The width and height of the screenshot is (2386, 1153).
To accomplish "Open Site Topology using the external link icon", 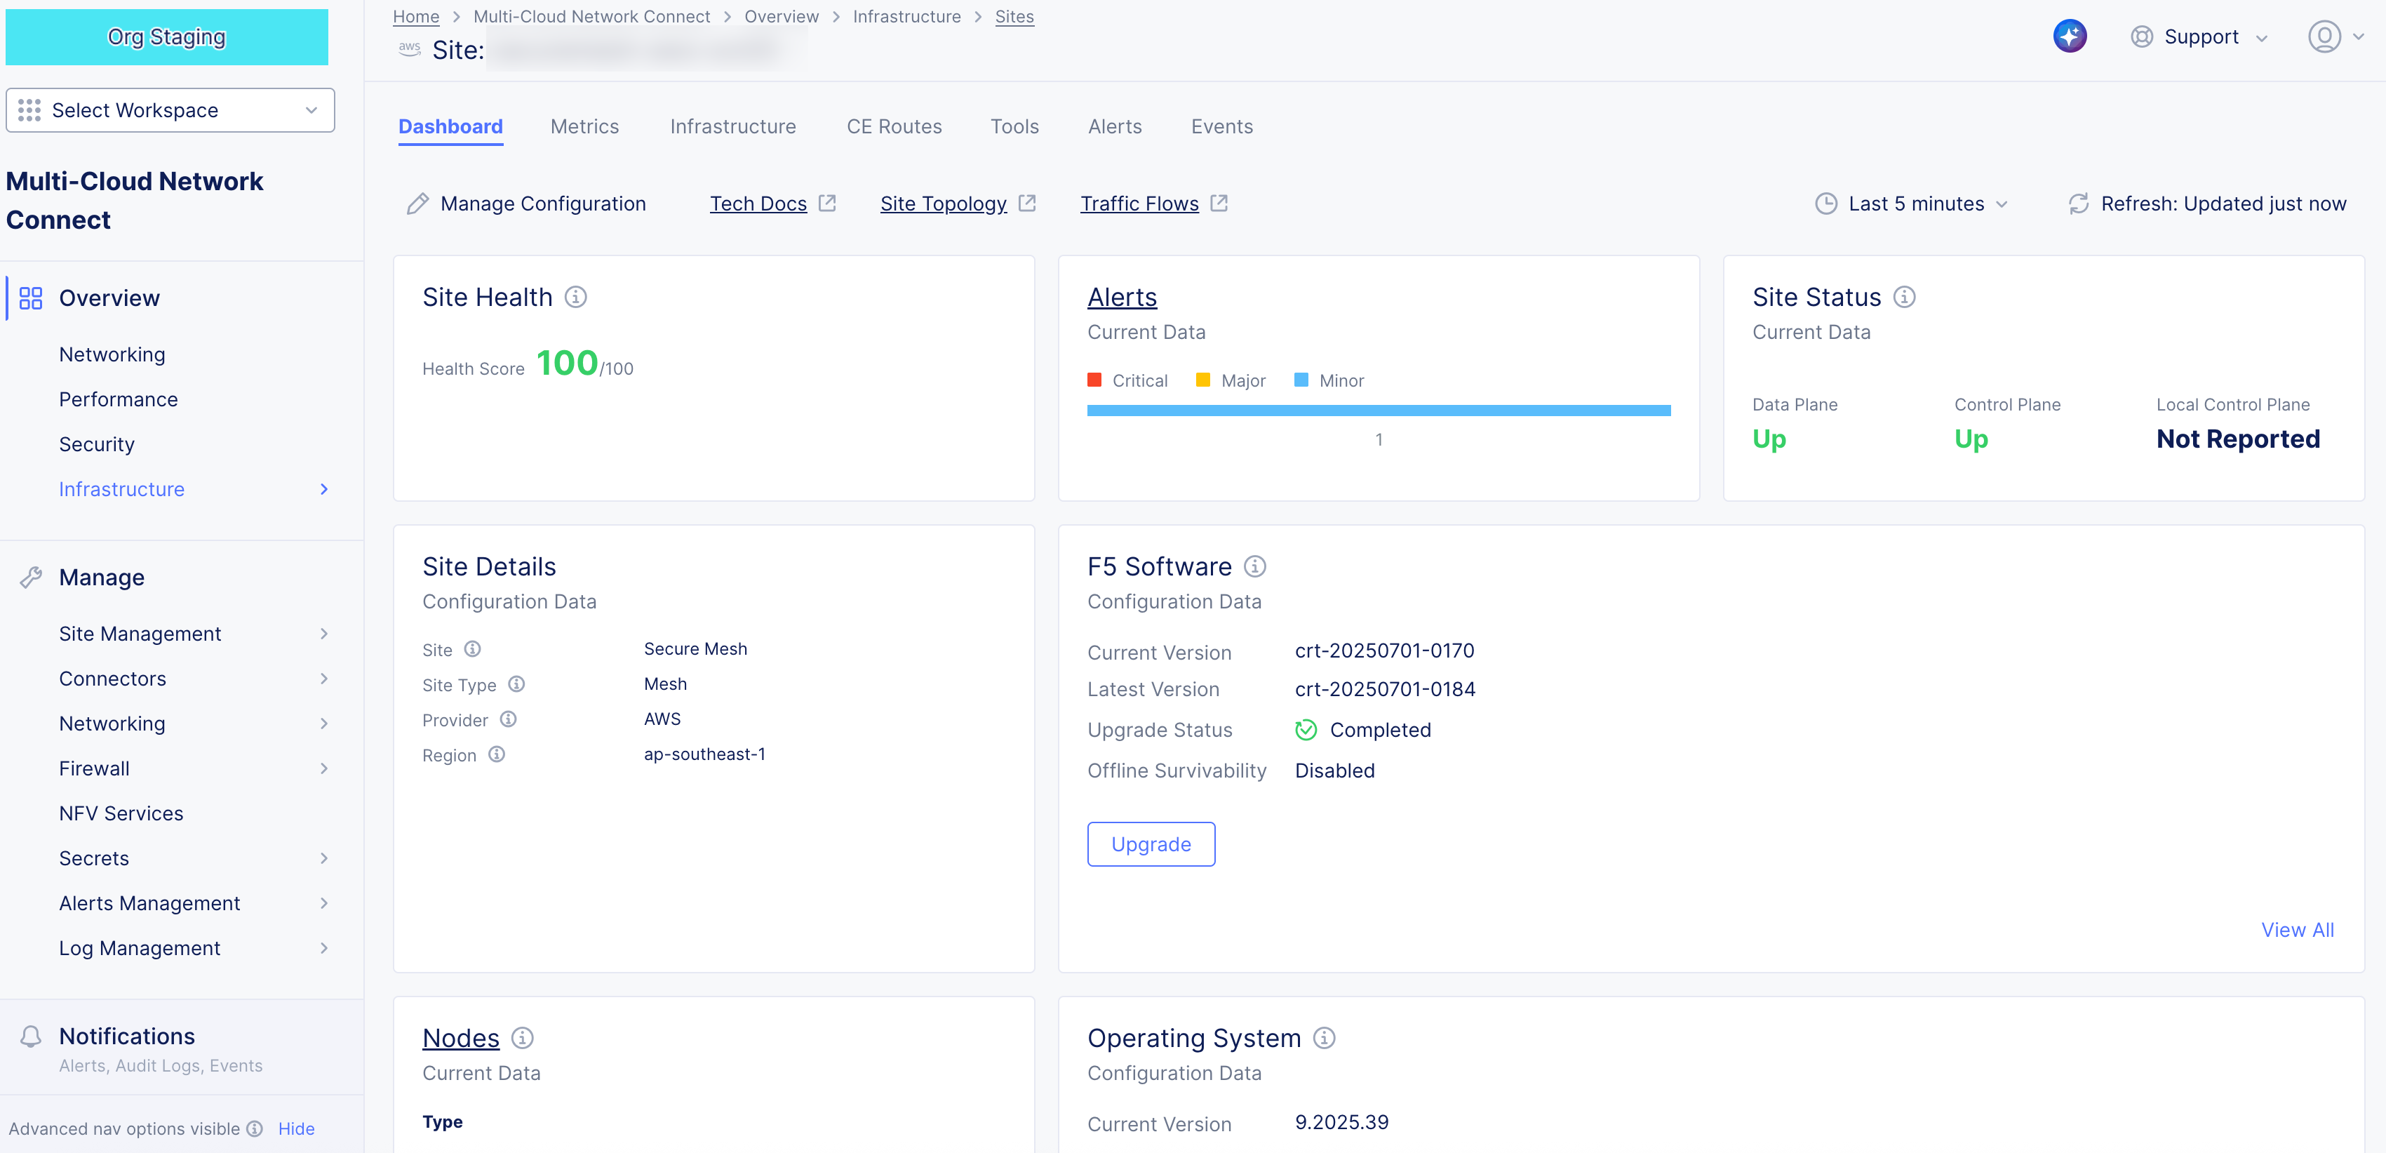I will pyautogui.click(x=1028, y=202).
